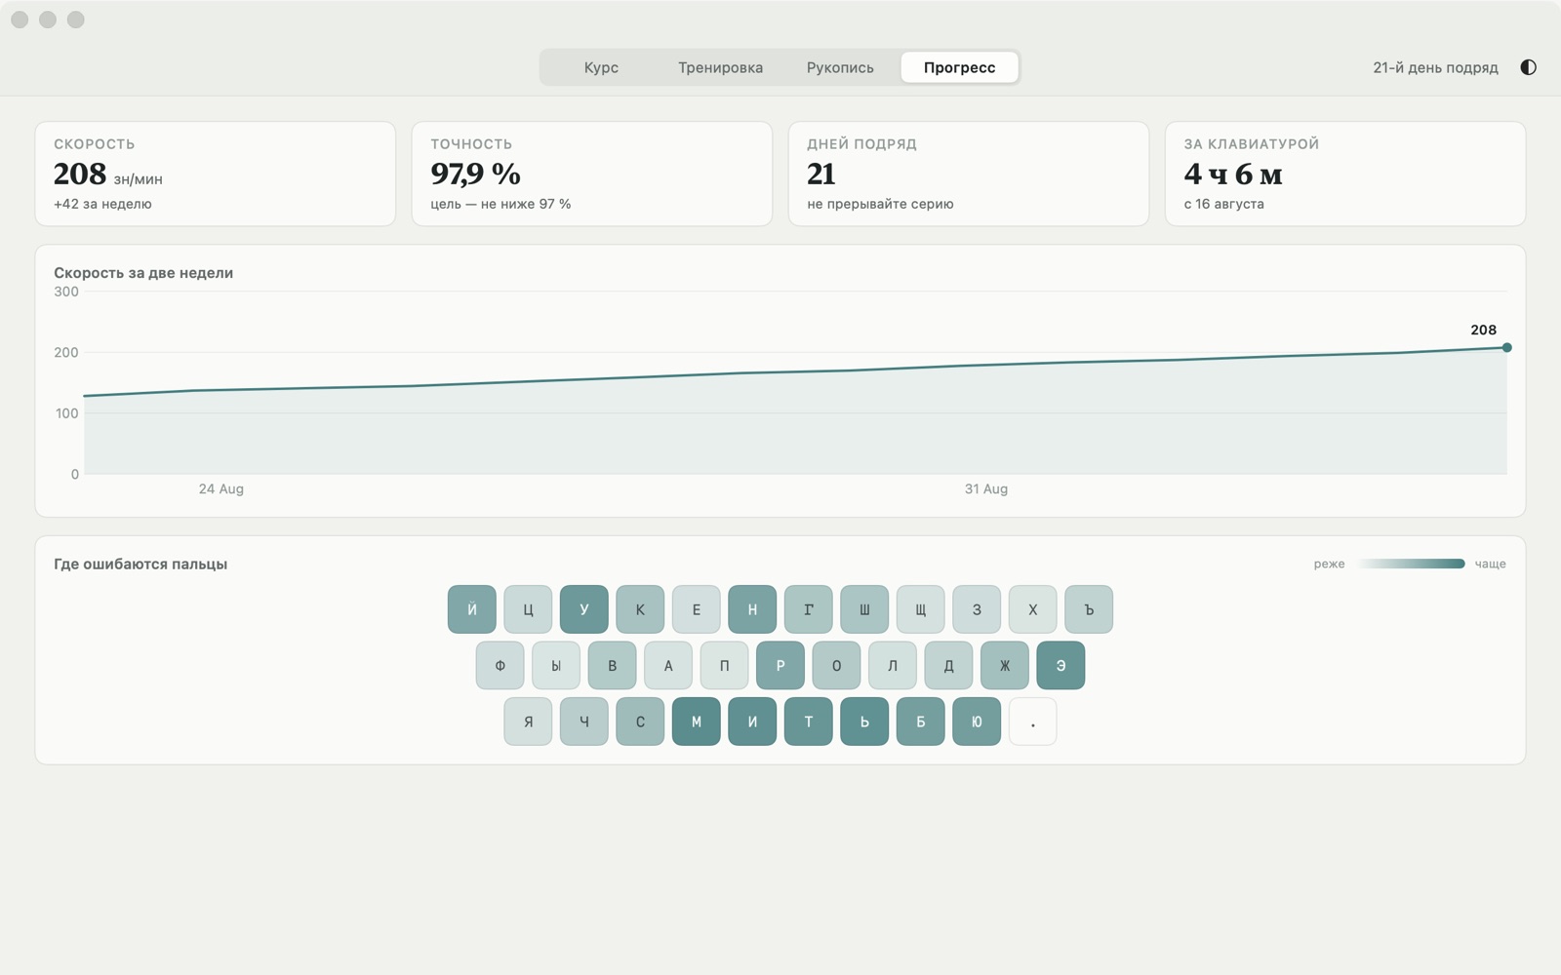Click the Прогресс tab
Screen dimensions: 1561x975
click(x=959, y=67)
